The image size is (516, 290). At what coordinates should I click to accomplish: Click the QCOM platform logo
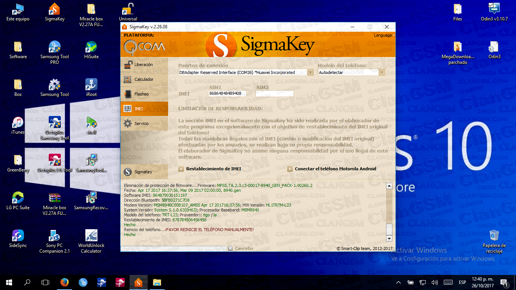(144, 47)
